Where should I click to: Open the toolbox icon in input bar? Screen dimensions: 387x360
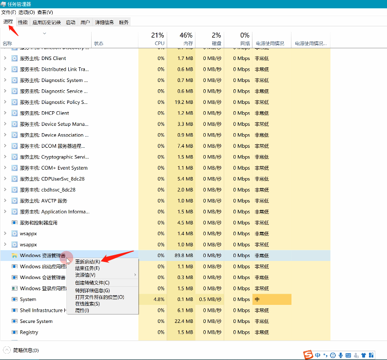(371, 355)
